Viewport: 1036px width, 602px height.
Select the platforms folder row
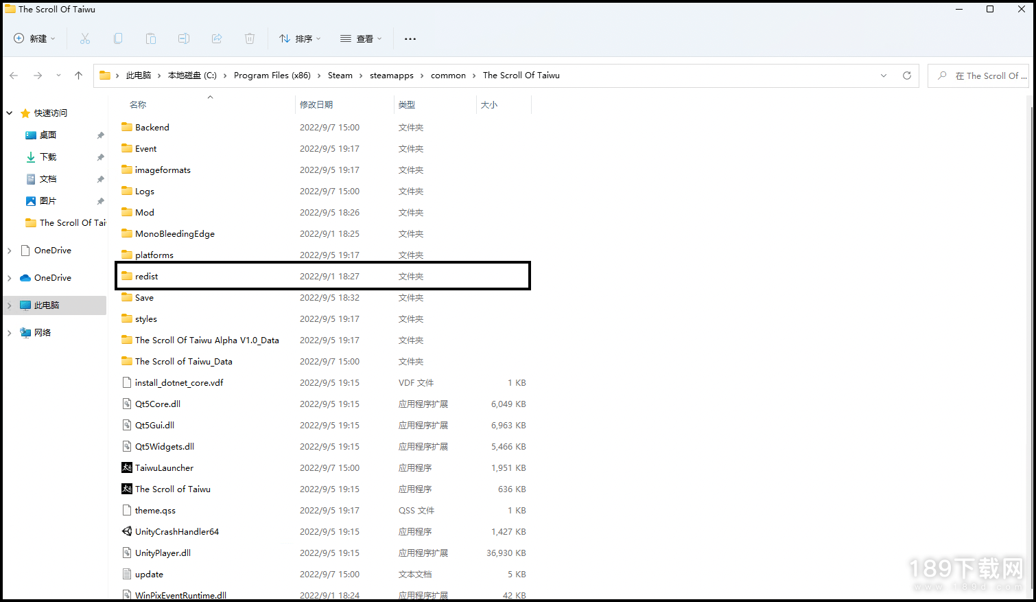pyautogui.click(x=324, y=253)
